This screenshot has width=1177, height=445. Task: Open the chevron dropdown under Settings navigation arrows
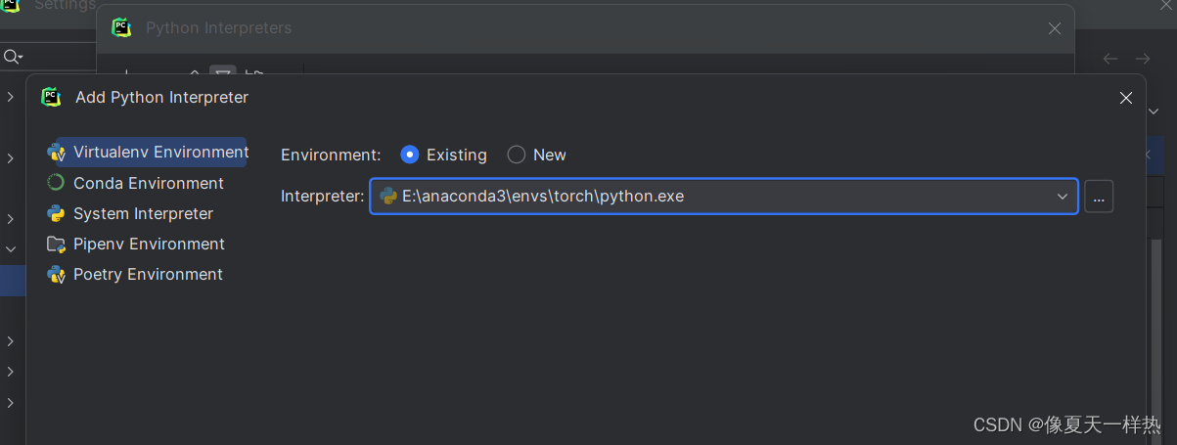tap(1154, 111)
